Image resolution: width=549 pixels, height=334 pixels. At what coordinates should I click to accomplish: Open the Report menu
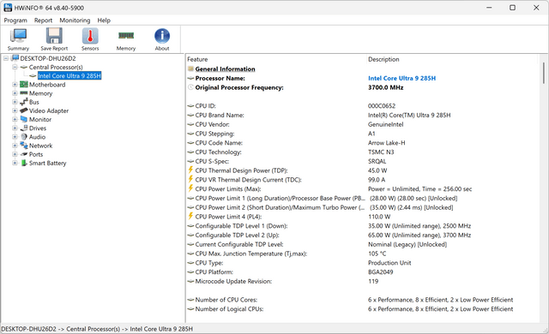tap(43, 21)
